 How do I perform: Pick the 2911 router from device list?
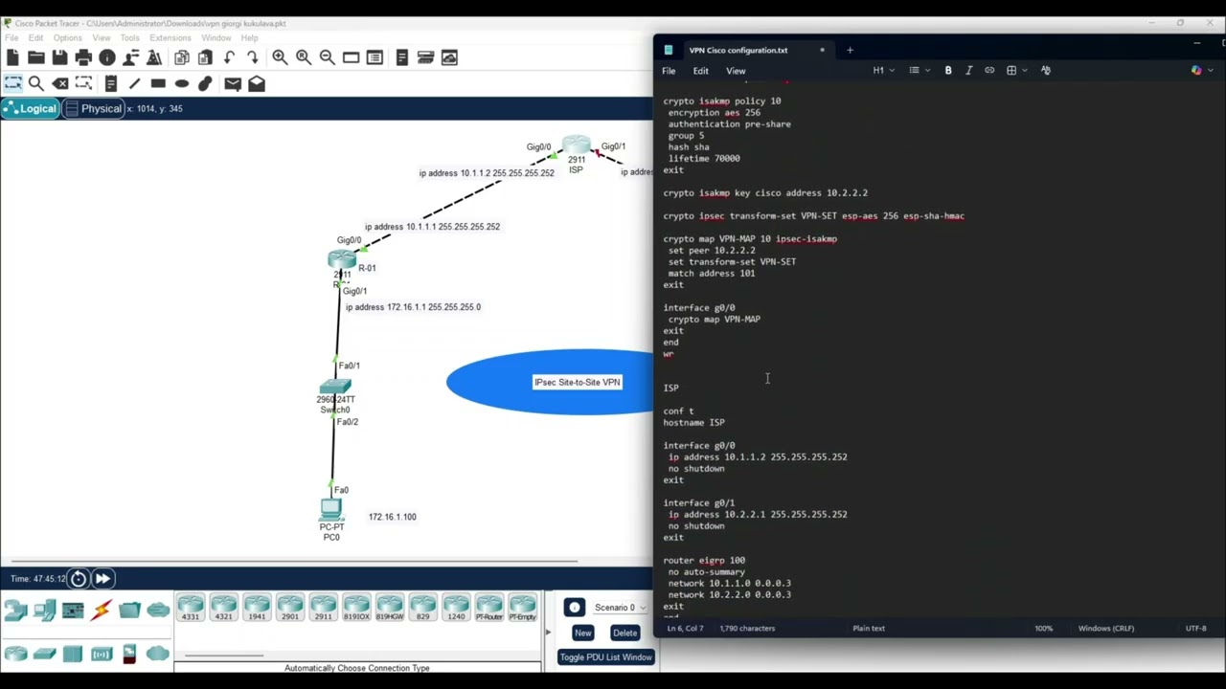coord(323,609)
